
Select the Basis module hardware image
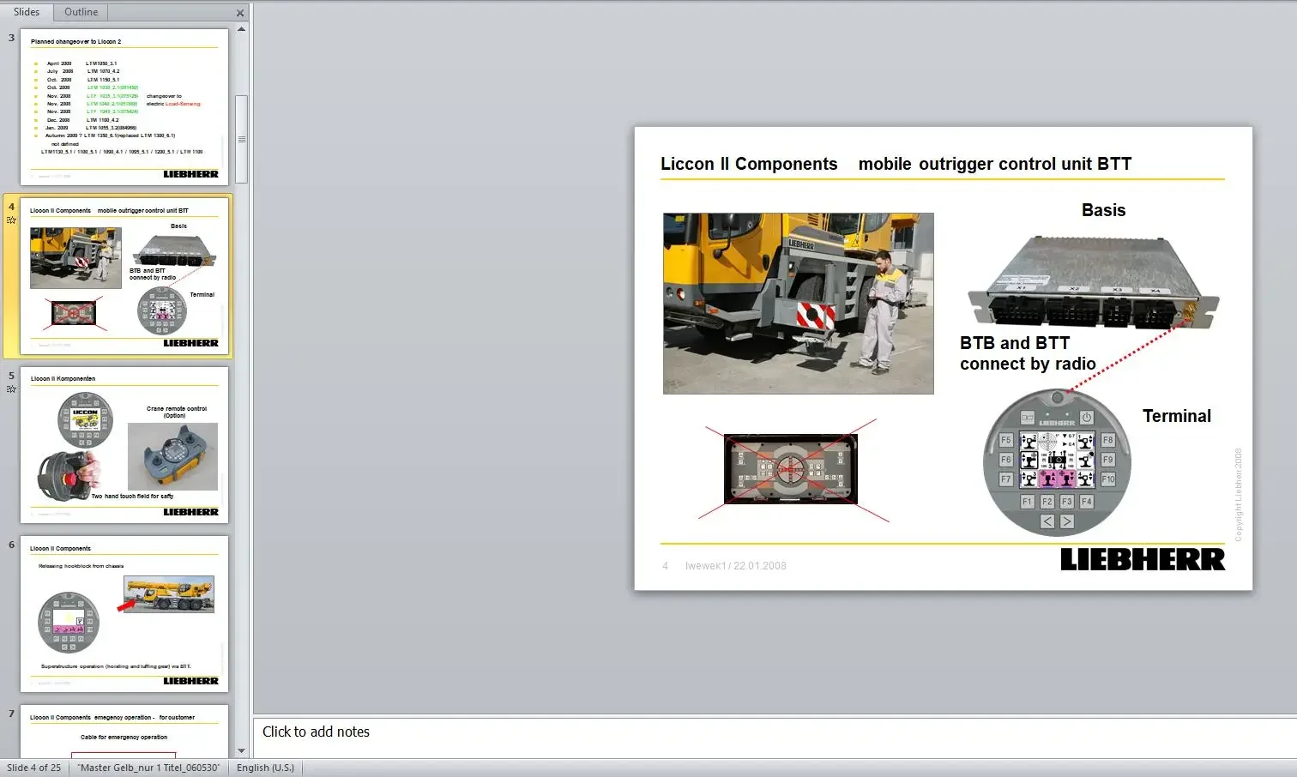click(x=1093, y=282)
